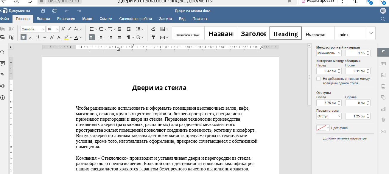Align paragraph text right

pos(110,37)
